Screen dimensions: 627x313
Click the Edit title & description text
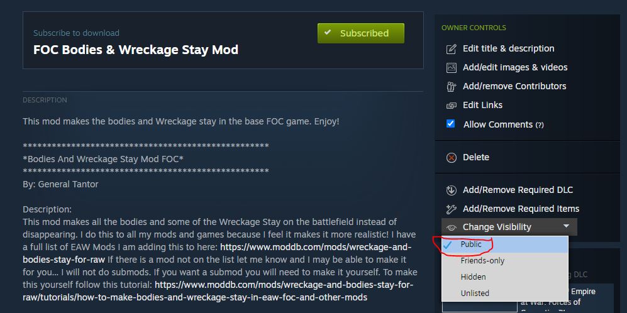tap(508, 48)
